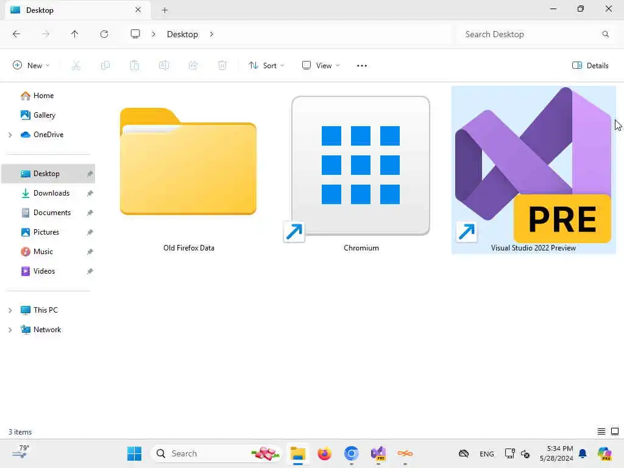Click chevron after Desktop in address bar
This screenshot has height=468, width=624.
click(x=211, y=34)
